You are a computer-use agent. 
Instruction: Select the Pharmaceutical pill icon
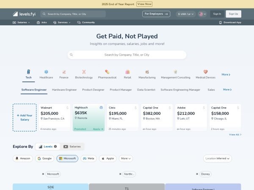[107, 72]
